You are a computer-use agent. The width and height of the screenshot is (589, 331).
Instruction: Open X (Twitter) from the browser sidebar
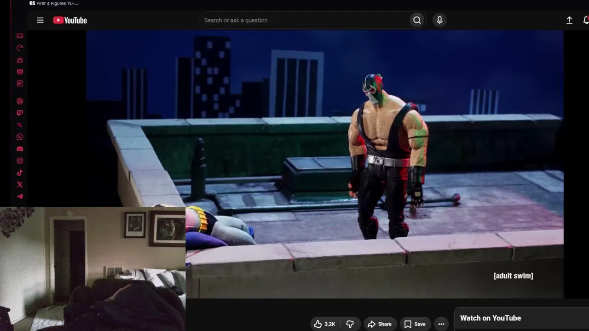pyautogui.click(x=20, y=184)
